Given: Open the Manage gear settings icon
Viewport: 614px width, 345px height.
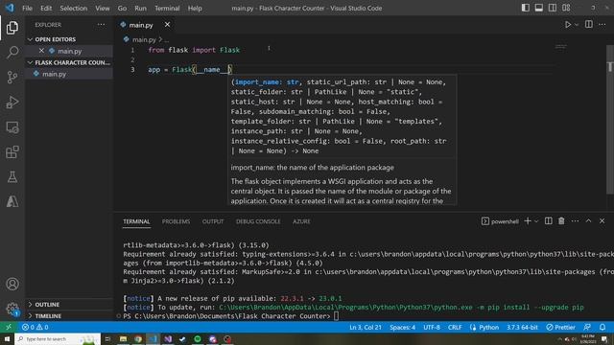Looking at the screenshot, I should (x=12, y=309).
